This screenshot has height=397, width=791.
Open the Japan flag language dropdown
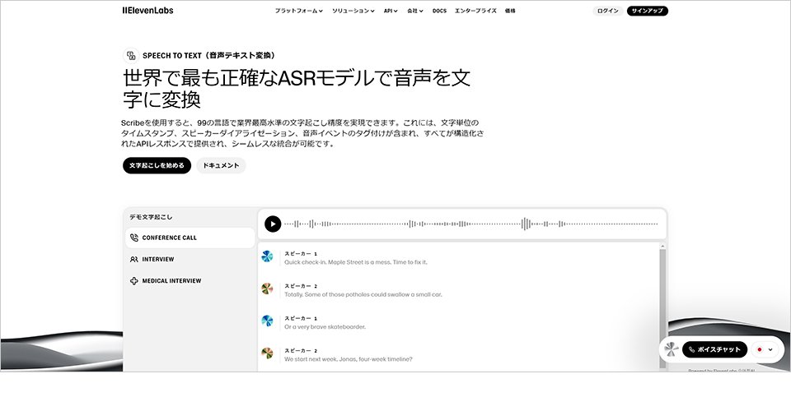coord(765,349)
